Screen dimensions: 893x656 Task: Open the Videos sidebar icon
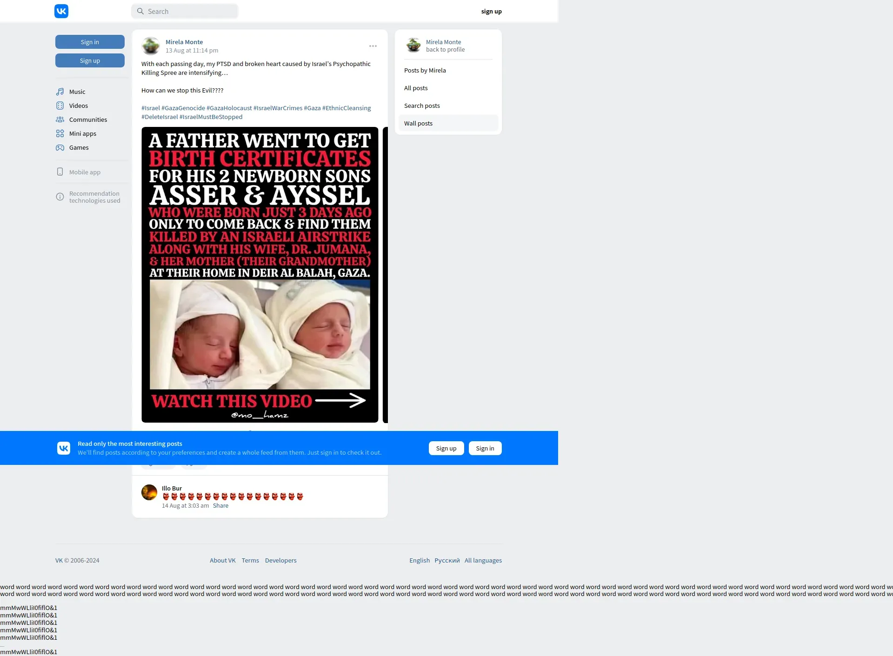[60, 106]
